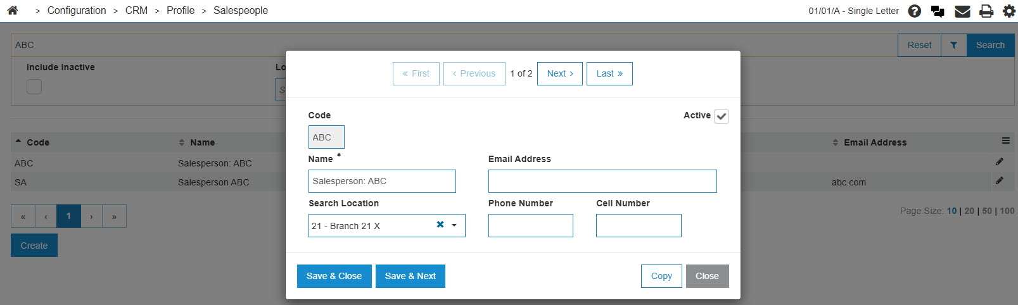
Task: Expand the Search Location dropdown arrow
Action: pyautogui.click(x=454, y=225)
